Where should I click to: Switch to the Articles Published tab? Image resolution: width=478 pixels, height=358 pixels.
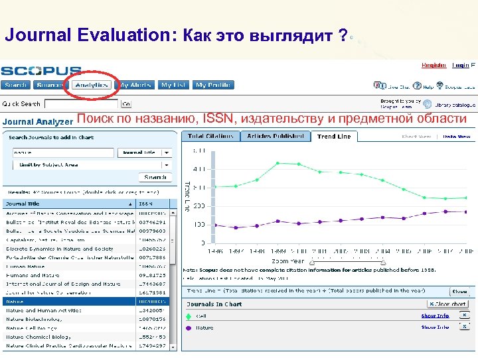coord(276,136)
